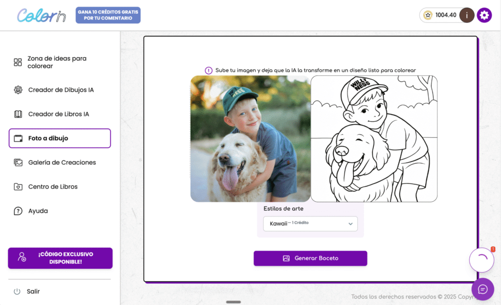The width and height of the screenshot is (501, 305).
Task: Click the info icon above the images
Action: point(208,70)
